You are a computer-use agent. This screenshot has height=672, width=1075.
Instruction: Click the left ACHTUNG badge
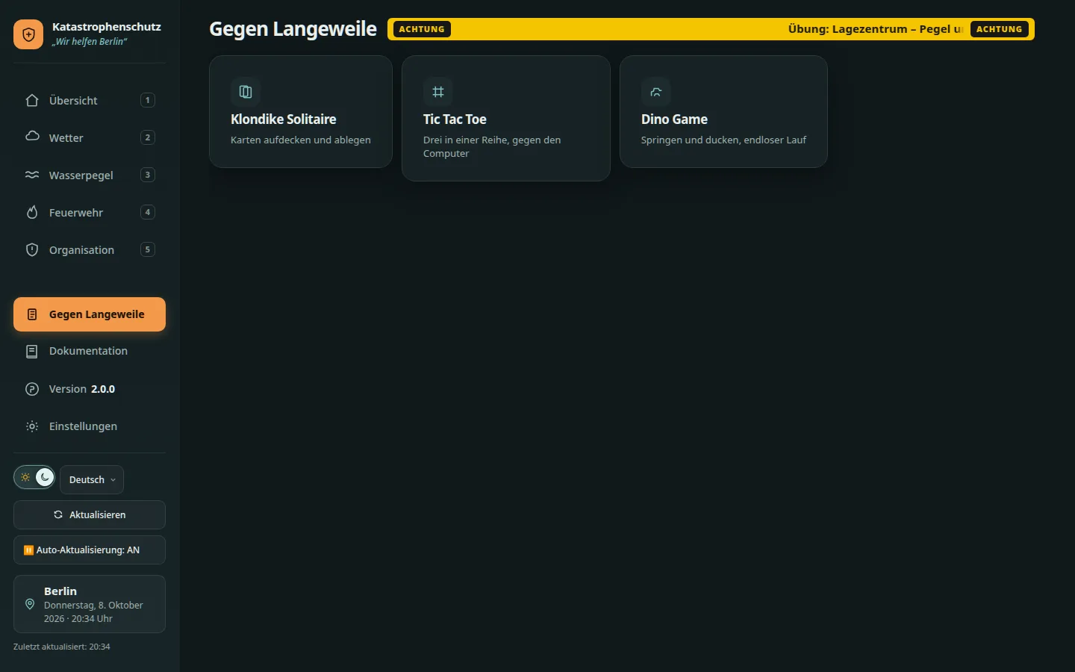[422, 29]
